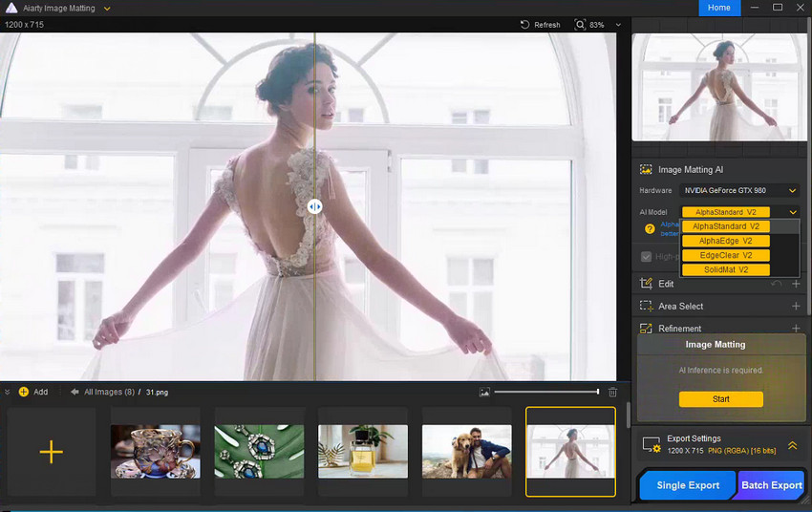Click Batch Export
The image size is (812, 512).
click(x=772, y=485)
